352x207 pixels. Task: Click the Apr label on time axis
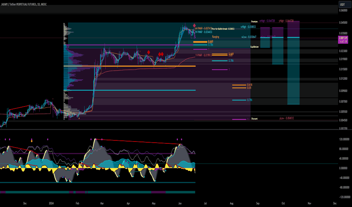tap(128, 203)
